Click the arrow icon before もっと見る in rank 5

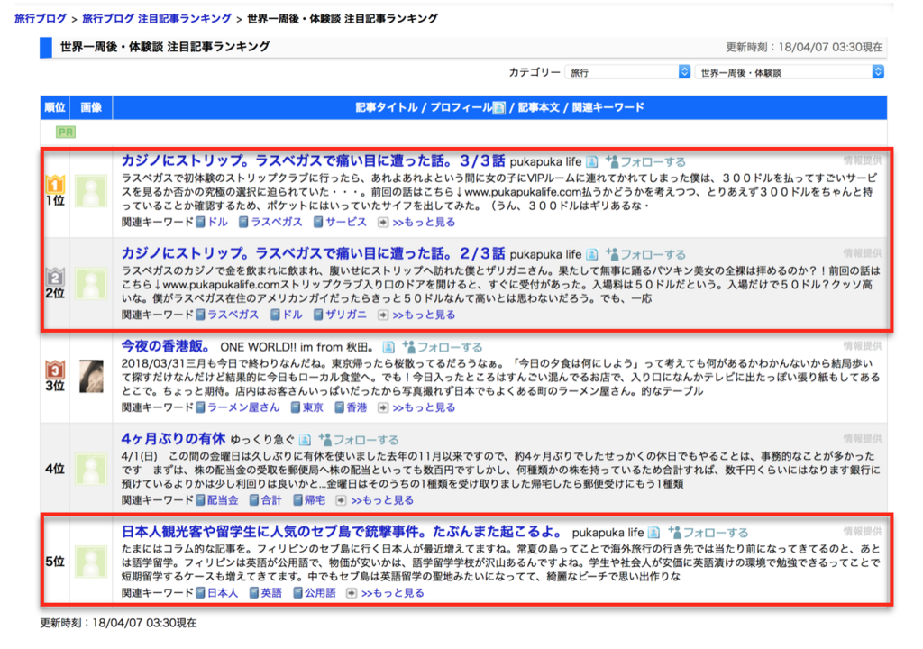(x=352, y=593)
